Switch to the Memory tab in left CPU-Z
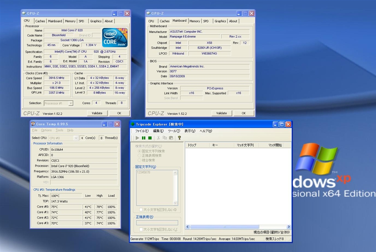The width and height of the screenshot is (376, 252). pyautogui.click(x=70, y=21)
